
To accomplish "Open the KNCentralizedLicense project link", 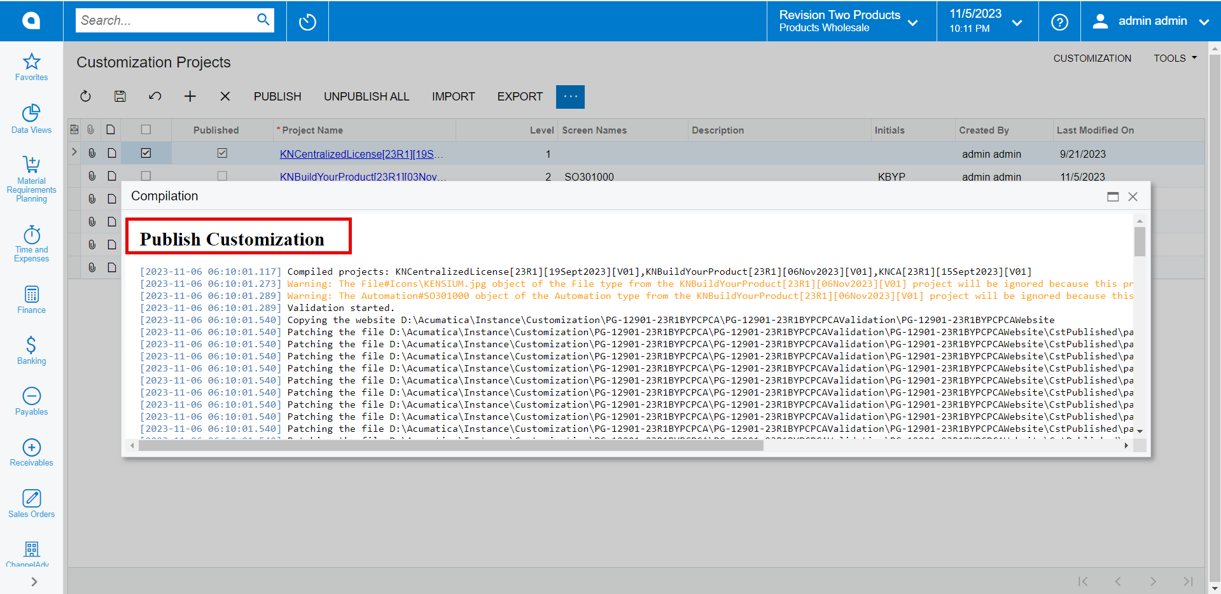I will tap(361, 154).
